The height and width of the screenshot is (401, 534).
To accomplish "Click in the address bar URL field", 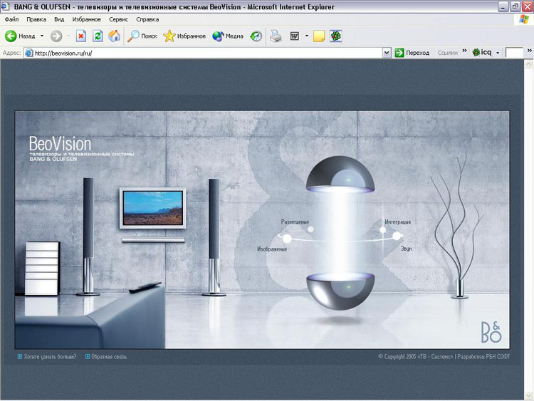I will [x=206, y=53].
